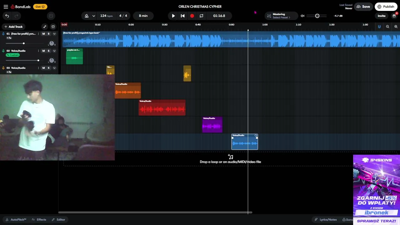Mute track 01 free for profit beat
The width and height of the screenshot is (400, 225).
(x=43, y=34)
